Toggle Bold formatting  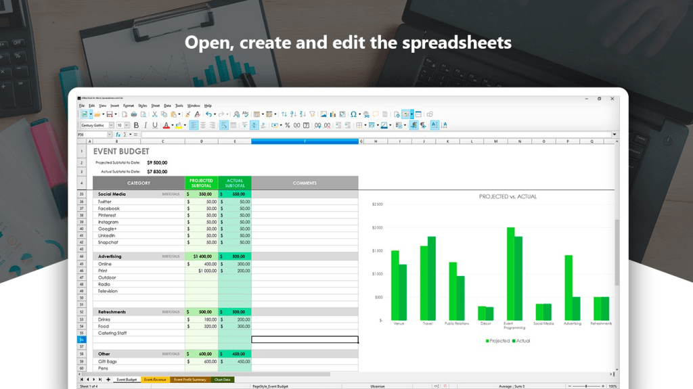[136, 125]
